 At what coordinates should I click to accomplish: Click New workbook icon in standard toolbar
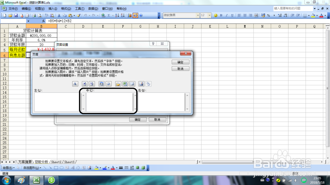(5, 15)
